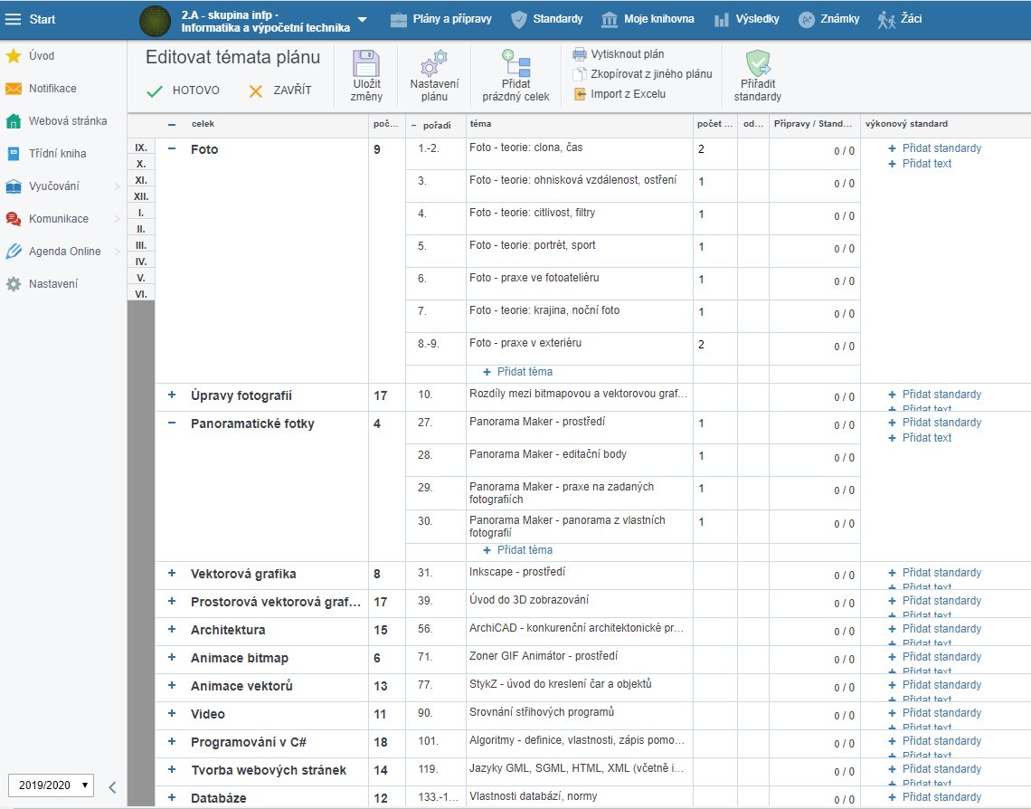
Task: Open Notifikace envelope in sidebar
Action: (14, 89)
